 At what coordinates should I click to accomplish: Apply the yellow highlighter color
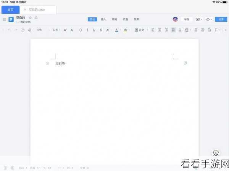126,30
